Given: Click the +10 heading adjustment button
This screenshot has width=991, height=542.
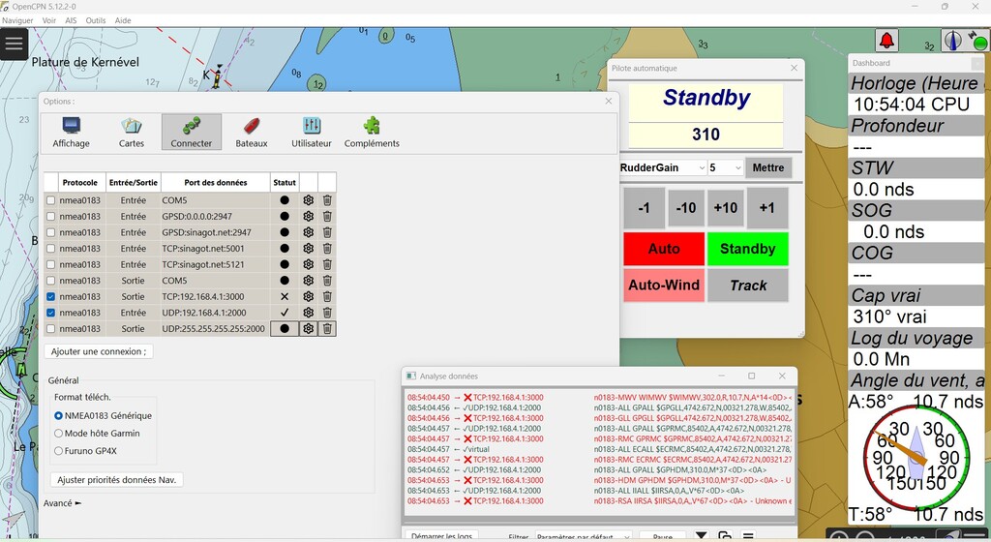Looking at the screenshot, I should click(x=726, y=208).
